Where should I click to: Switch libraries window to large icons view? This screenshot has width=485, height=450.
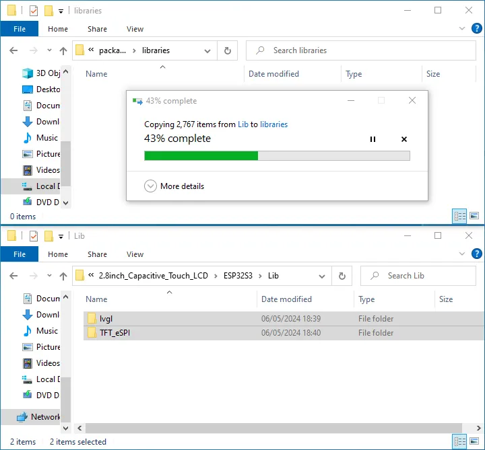[474, 215]
